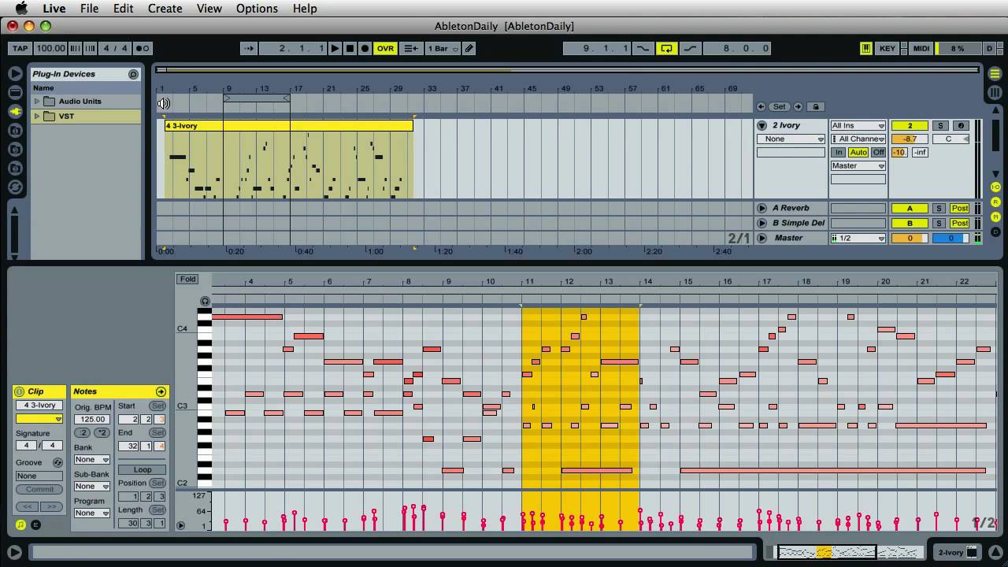Open the 1/2 master output dropdown
The width and height of the screenshot is (1008, 567).
coord(858,238)
